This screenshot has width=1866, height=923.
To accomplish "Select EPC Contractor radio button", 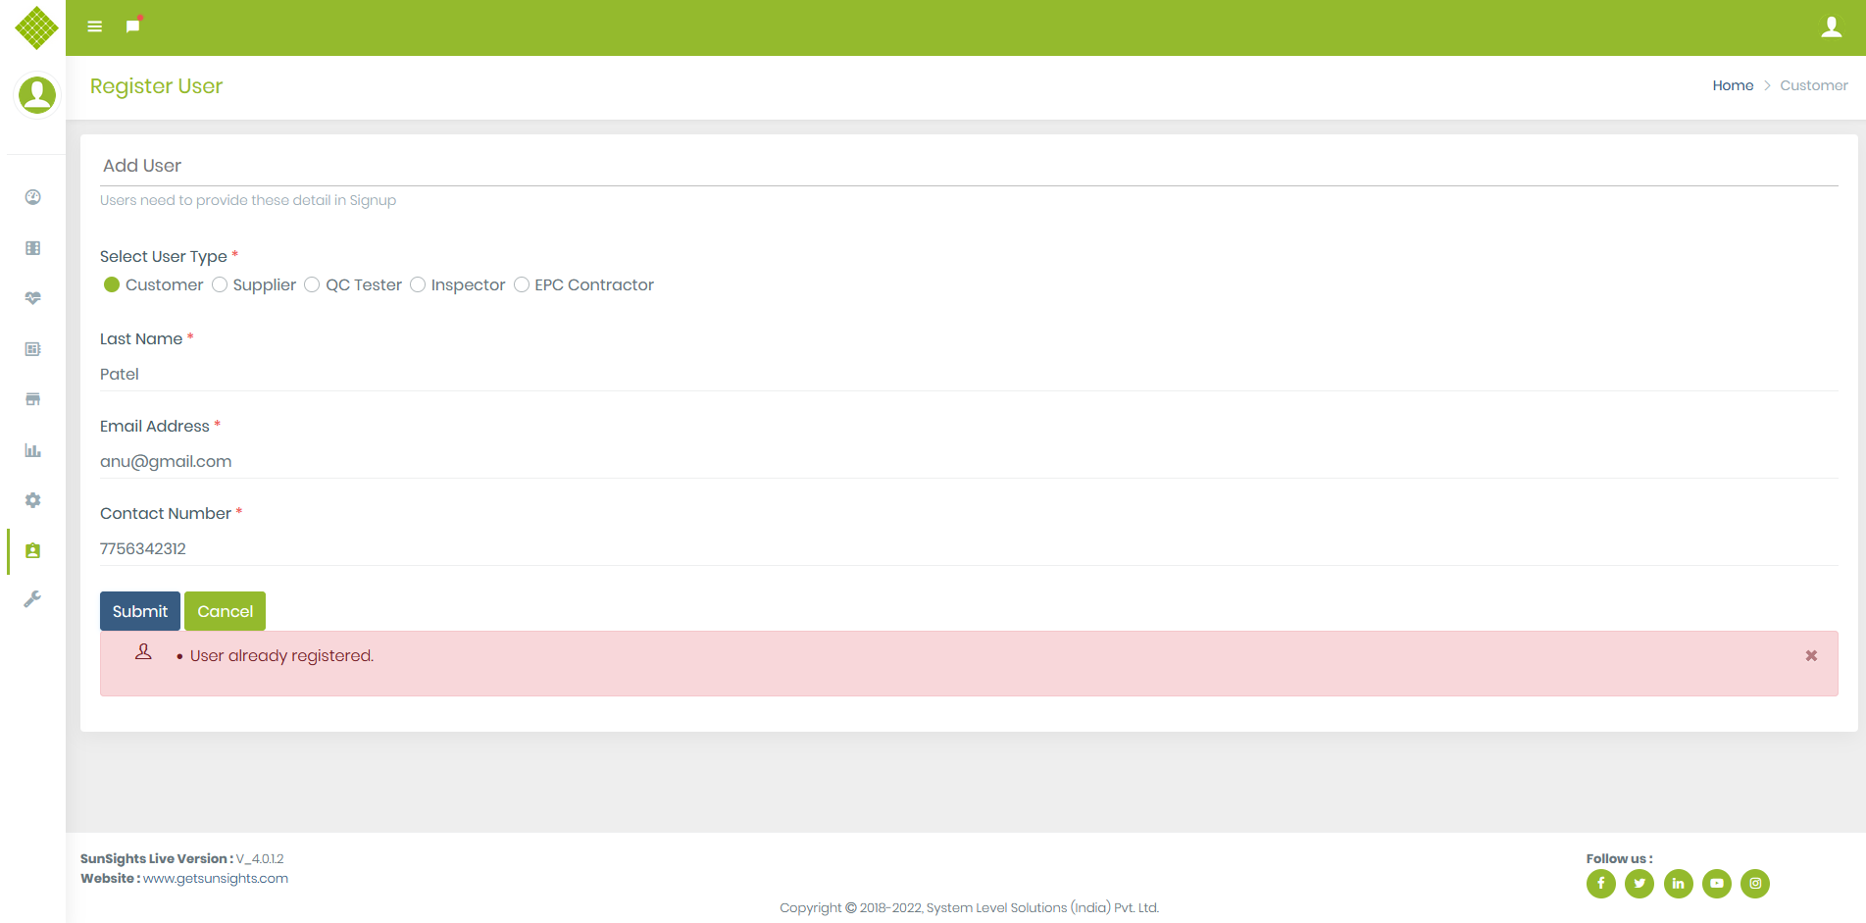I will [522, 284].
